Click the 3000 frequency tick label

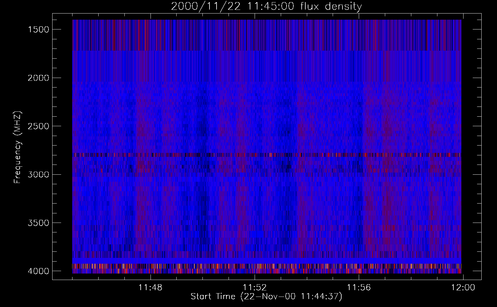click(x=38, y=175)
